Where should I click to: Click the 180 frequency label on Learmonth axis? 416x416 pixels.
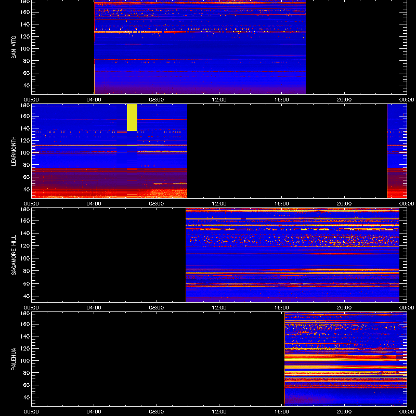25,106
